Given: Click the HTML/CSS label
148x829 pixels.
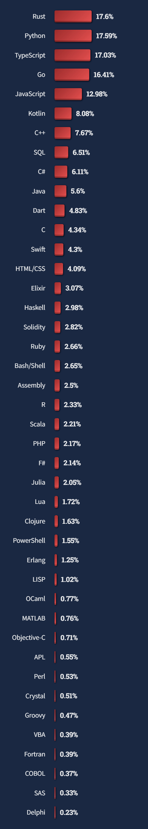Looking at the screenshot, I should click(30, 269).
